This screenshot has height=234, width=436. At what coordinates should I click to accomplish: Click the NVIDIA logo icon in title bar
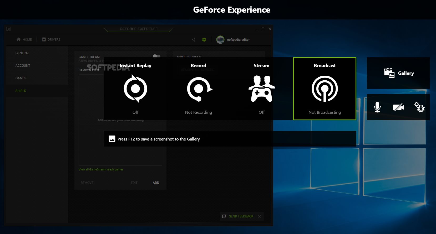coord(8,29)
